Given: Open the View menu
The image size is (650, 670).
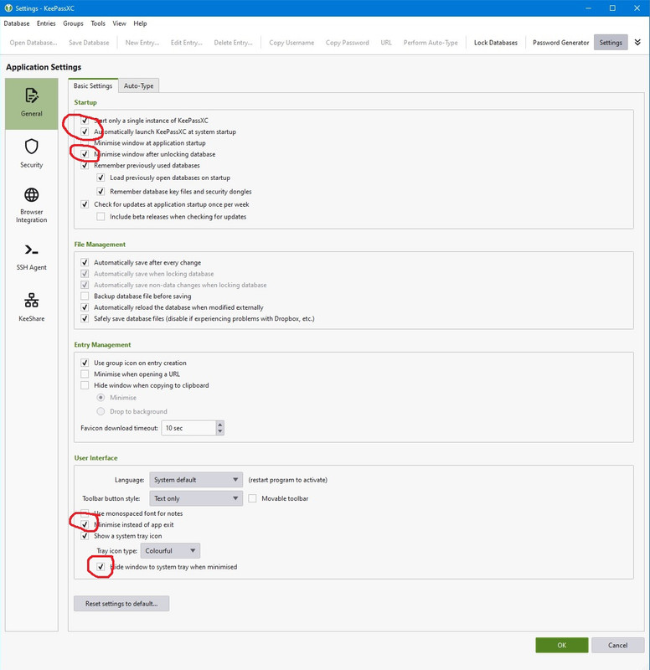Looking at the screenshot, I should 119,23.
